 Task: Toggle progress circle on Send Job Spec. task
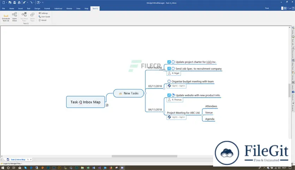coord(173,68)
